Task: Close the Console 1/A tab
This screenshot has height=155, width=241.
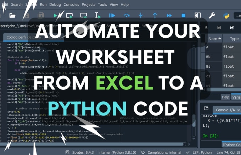Action: [239, 110]
